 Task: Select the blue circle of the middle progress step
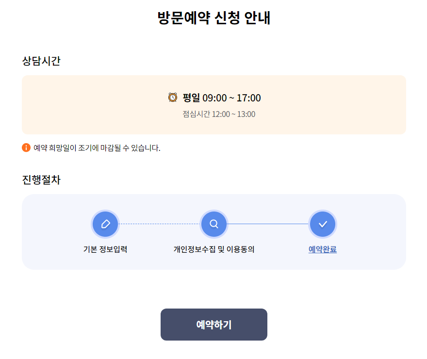click(x=213, y=224)
